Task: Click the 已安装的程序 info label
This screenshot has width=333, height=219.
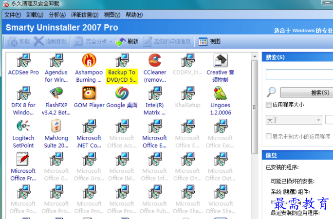Action: click(x=282, y=167)
